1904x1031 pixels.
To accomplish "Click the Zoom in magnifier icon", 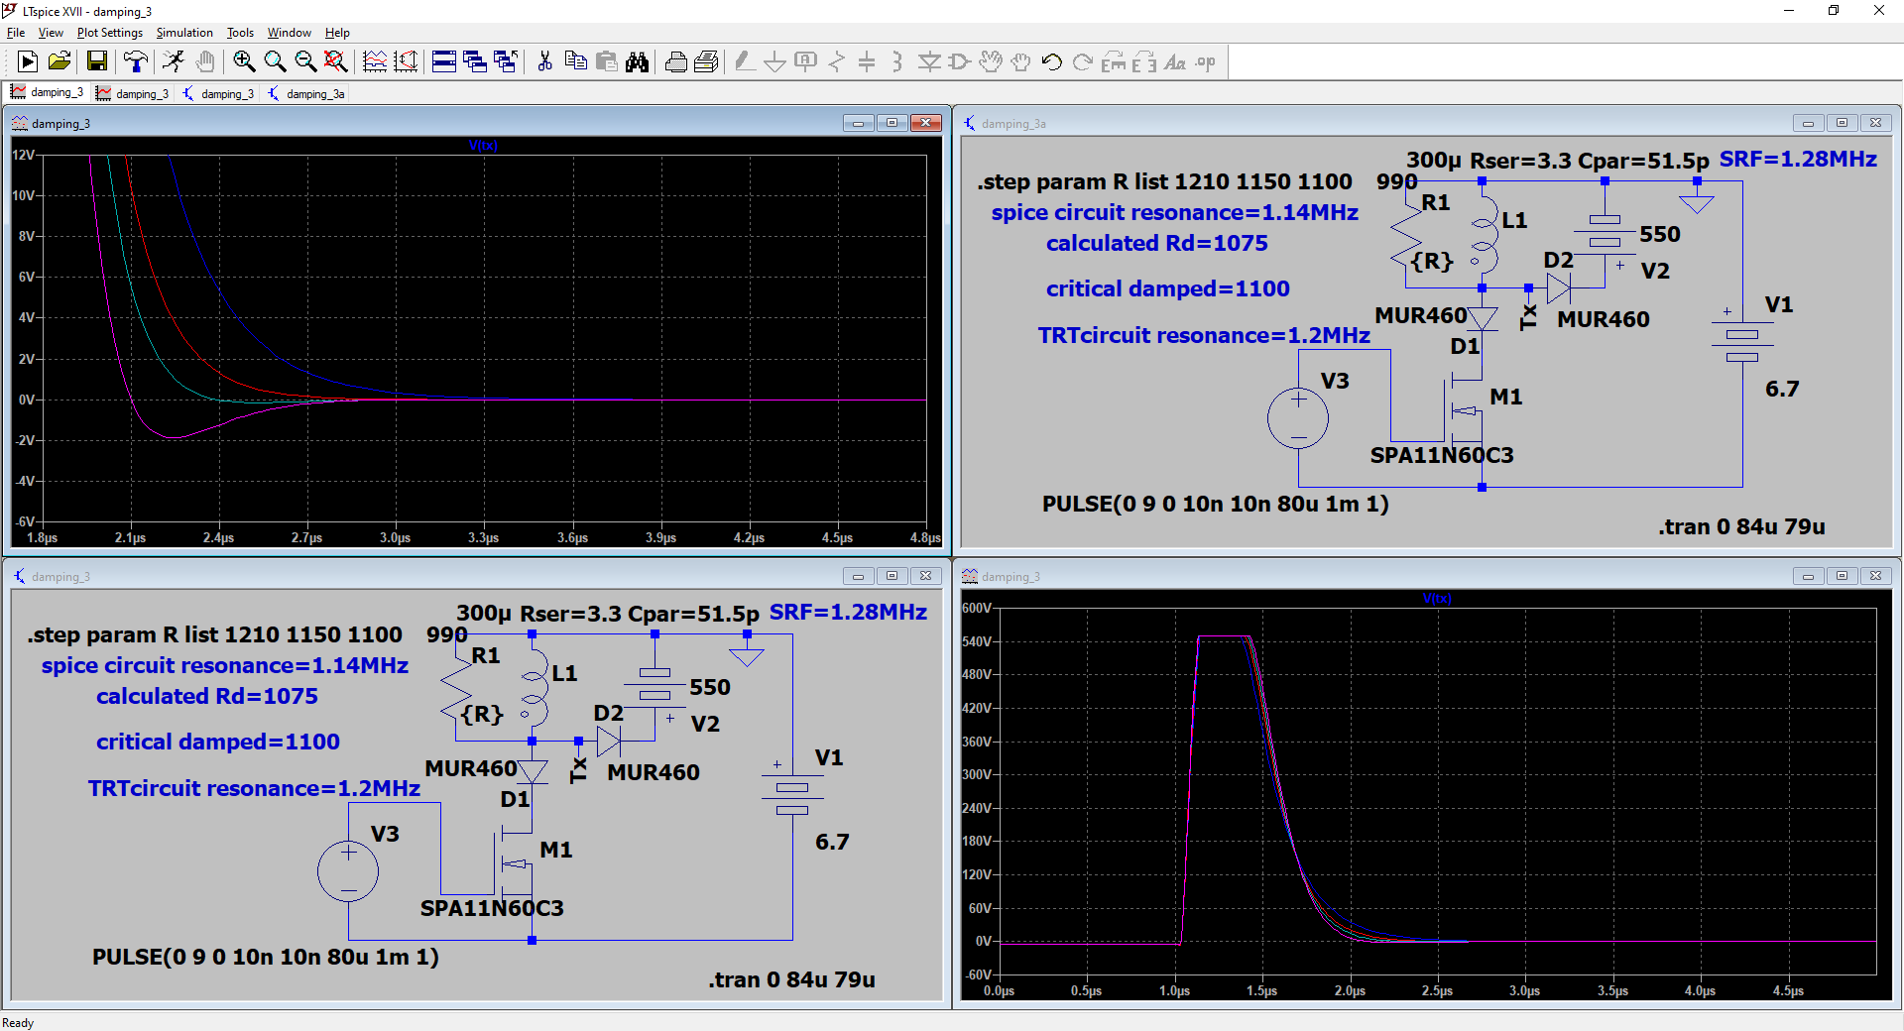I will click(x=244, y=62).
